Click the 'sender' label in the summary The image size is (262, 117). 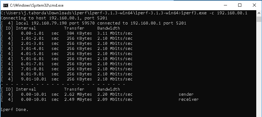[186, 94]
